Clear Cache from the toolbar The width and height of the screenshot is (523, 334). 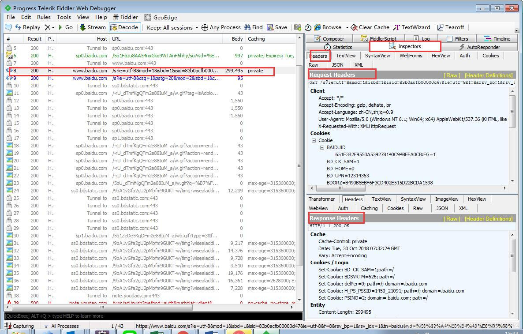370,27
